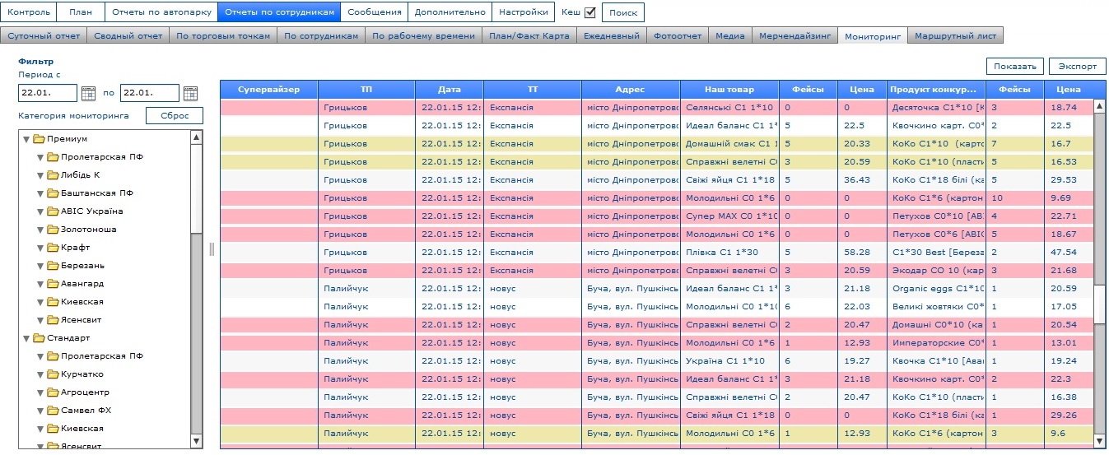Viewport: 1109px width, 455px height.
Task: Click the Поиск button
Action: (x=623, y=12)
